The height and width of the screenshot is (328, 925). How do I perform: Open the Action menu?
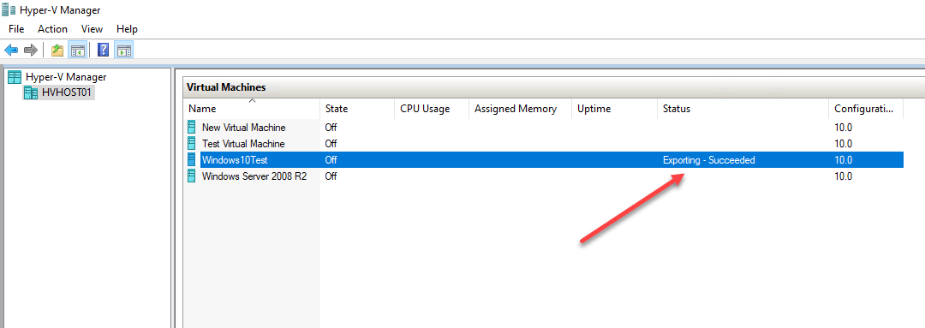pos(52,29)
